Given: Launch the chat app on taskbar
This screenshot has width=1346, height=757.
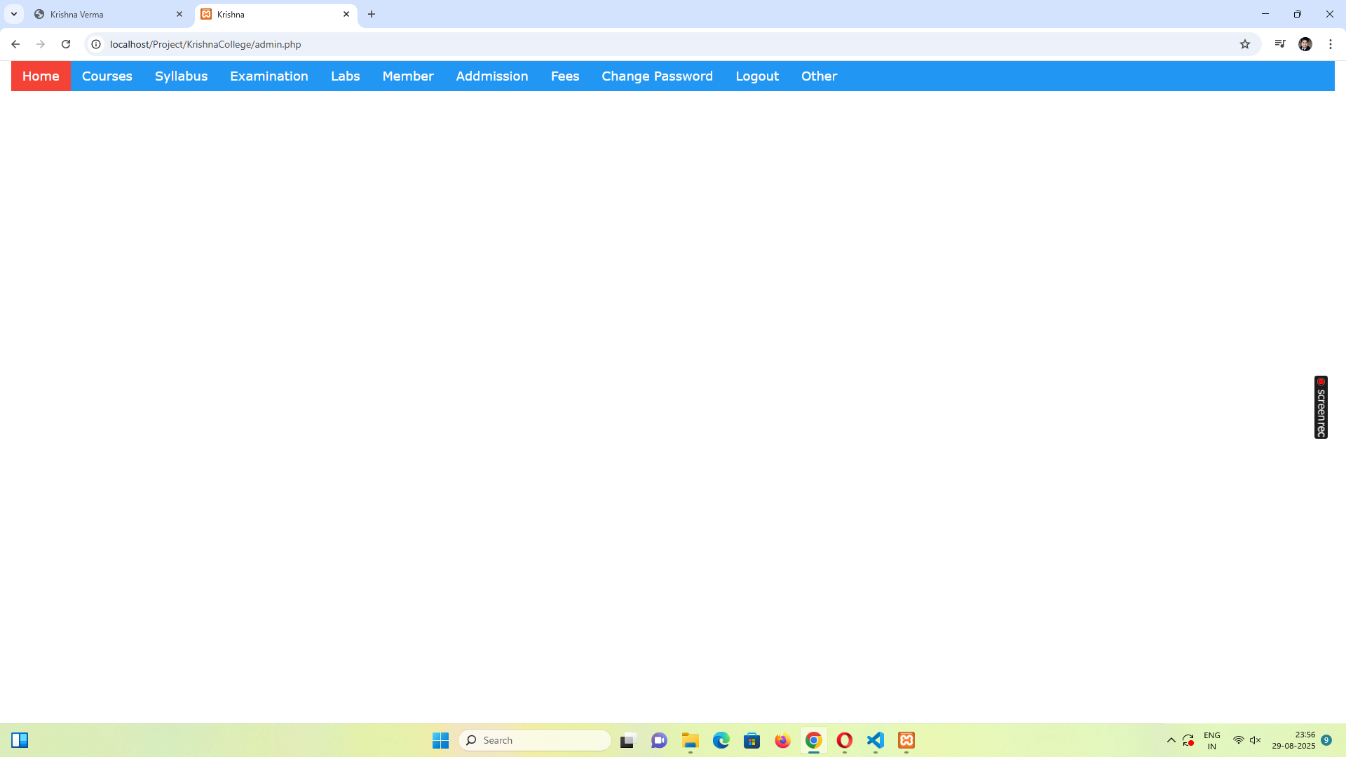Looking at the screenshot, I should (x=659, y=740).
